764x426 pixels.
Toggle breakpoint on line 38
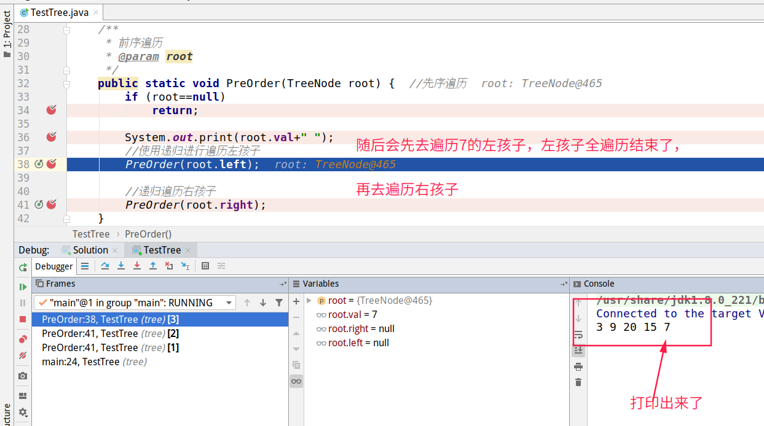pos(52,164)
